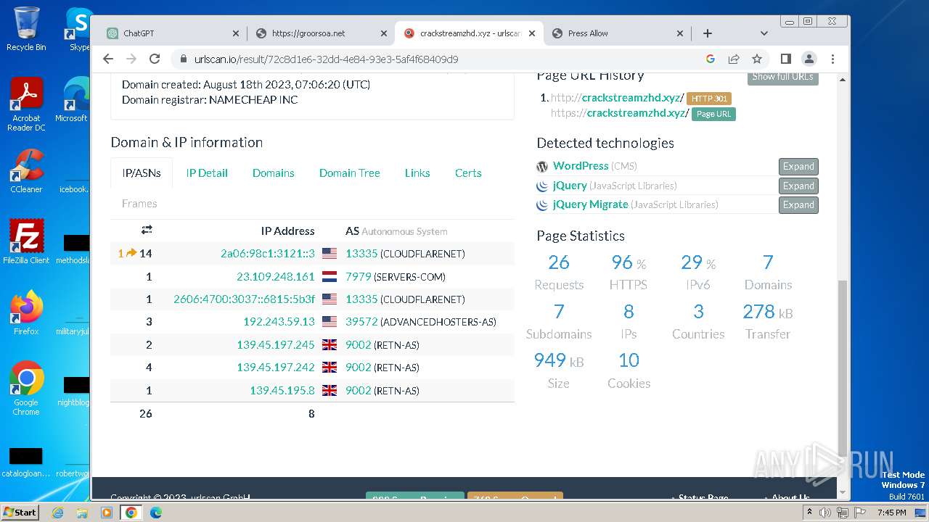The width and height of the screenshot is (929, 522).
Task: Show hidden system tray icons arrow
Action: point(810,513)
